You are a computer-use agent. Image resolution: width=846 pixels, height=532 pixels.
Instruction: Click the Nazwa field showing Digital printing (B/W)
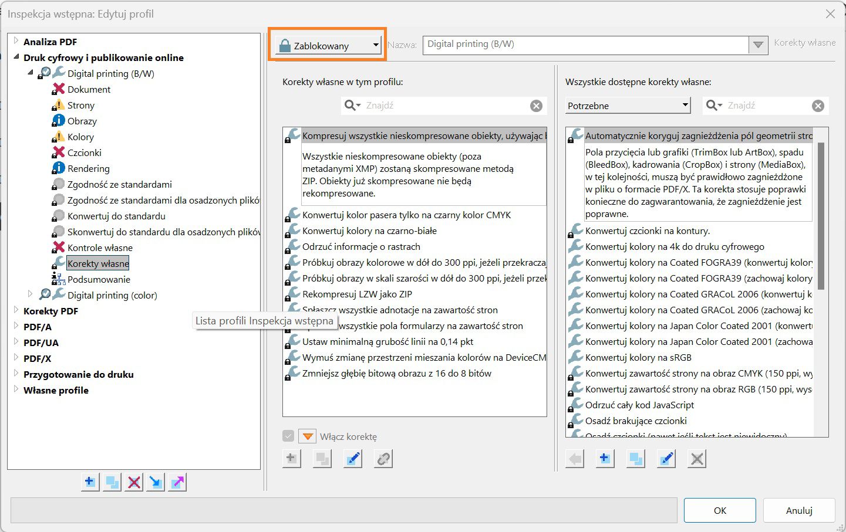pyautogui.click(x=586, y=45)
